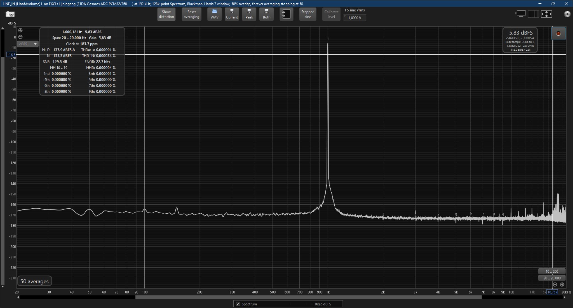The width and height of the screenshot is (573, 308).
Task: Save the Peak spectrum trace
Action: pos(249,14)
